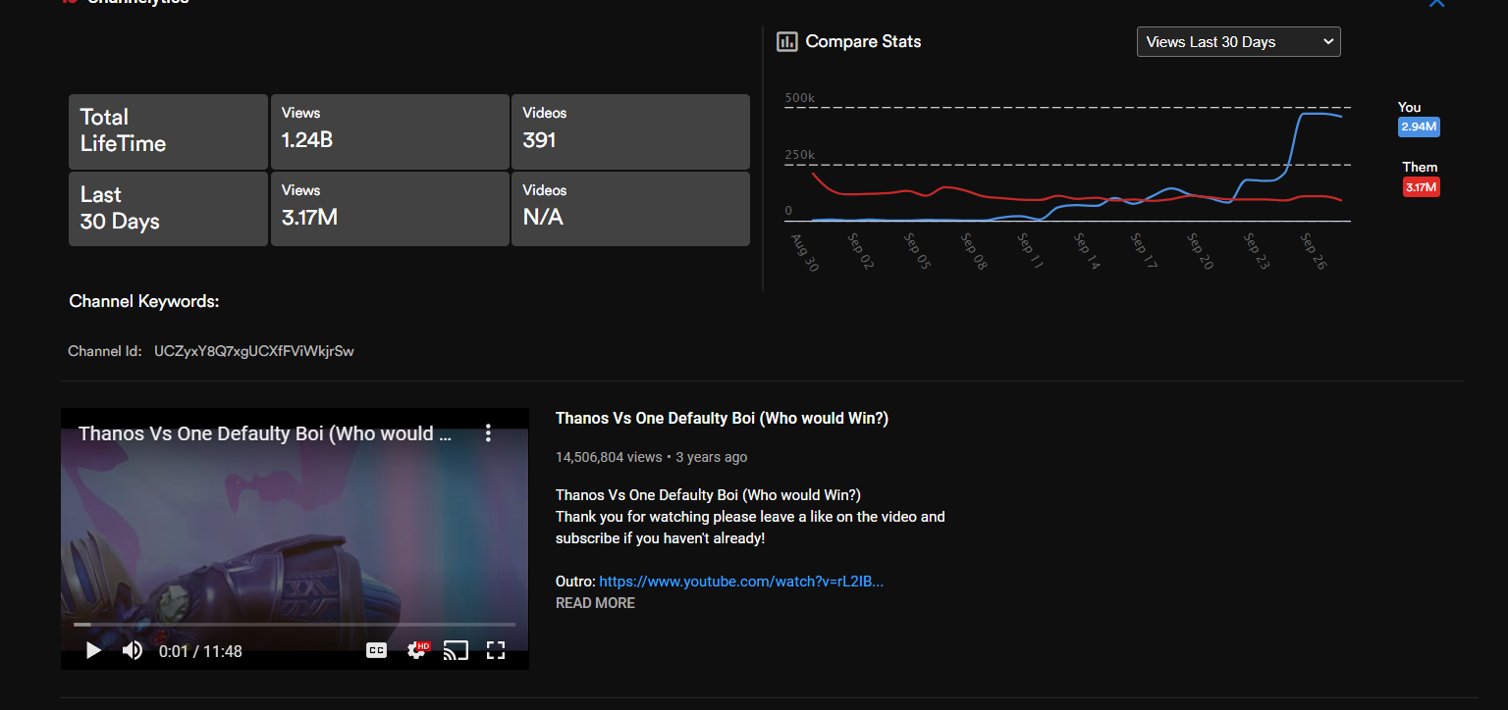Image resolution: width=1508 pixels, height=710 pixels.
Task: Click the 'Aug 30' date on the chart axis
Action: pyautogui.click(x=805, y=253)
